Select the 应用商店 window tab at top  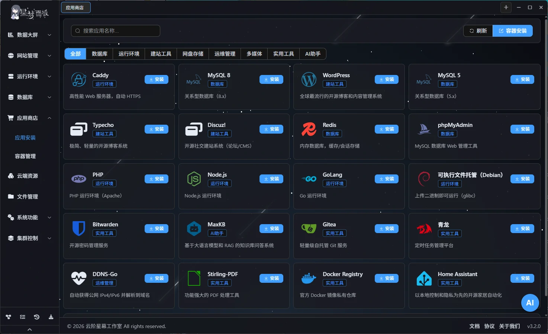tap(75, 7)
